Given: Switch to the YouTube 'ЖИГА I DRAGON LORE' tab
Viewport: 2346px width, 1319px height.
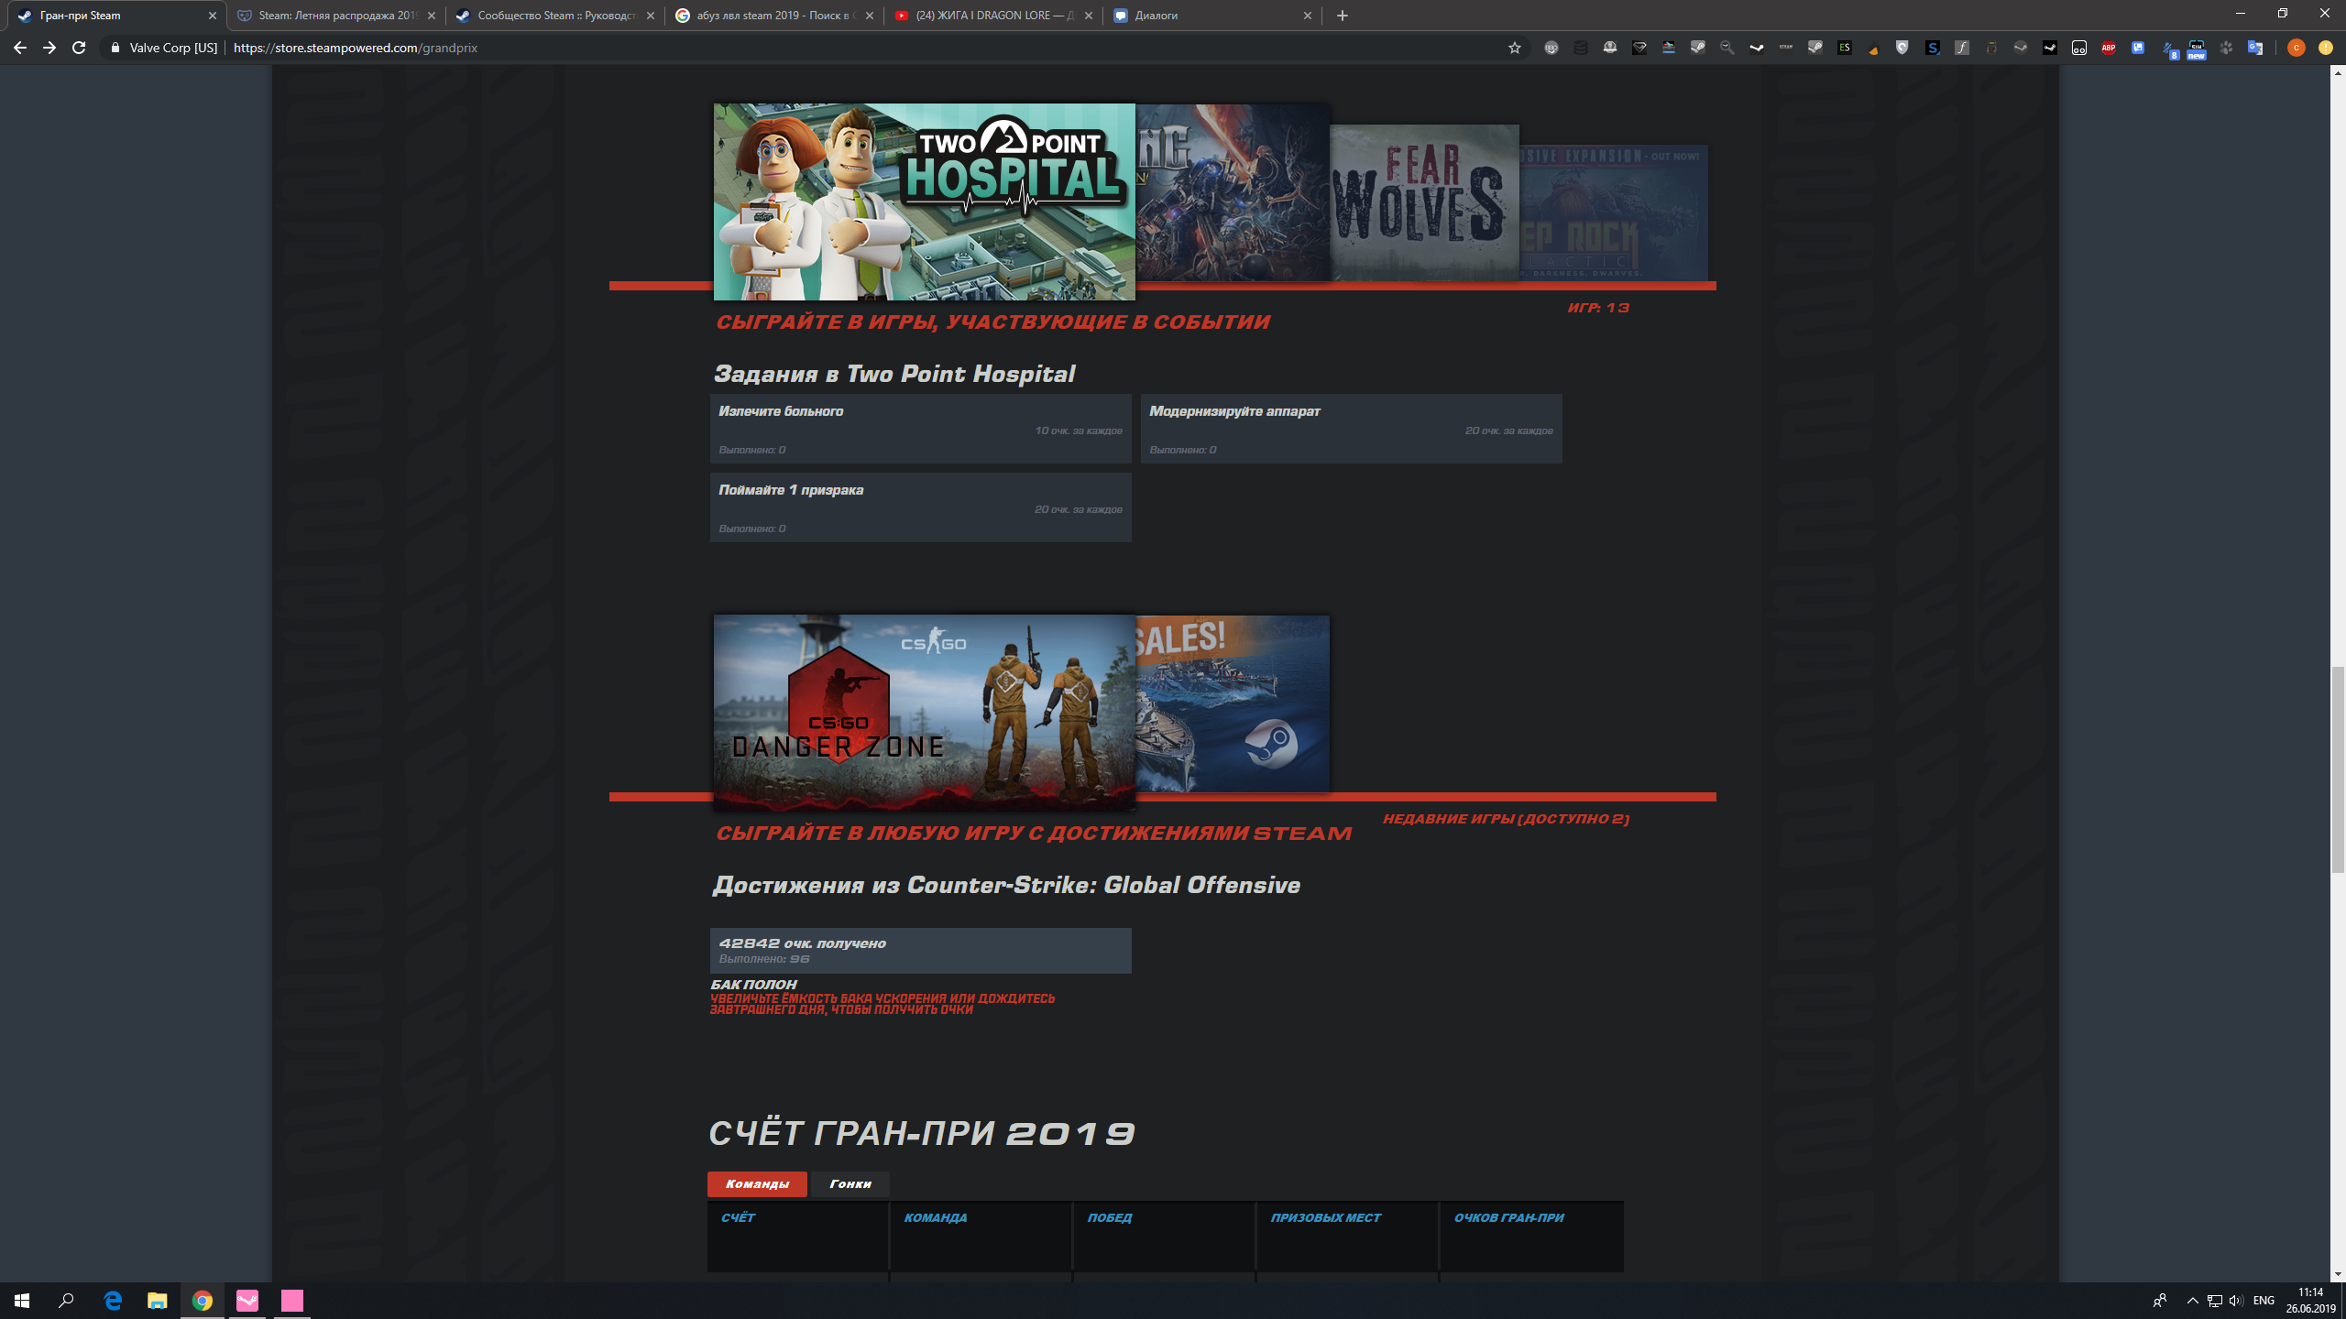Looking at the screenshot, I should click(992, 16).
